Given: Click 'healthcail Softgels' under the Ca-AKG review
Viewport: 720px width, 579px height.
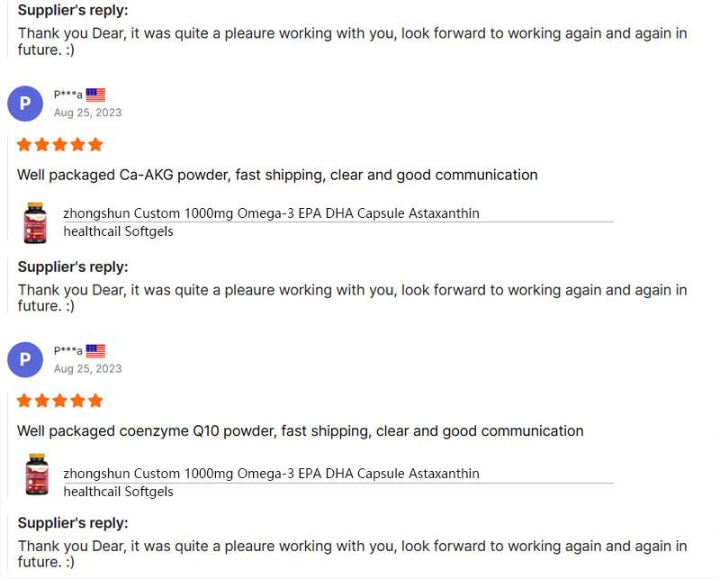Looking at the screenshot, I should click(118, 231).
